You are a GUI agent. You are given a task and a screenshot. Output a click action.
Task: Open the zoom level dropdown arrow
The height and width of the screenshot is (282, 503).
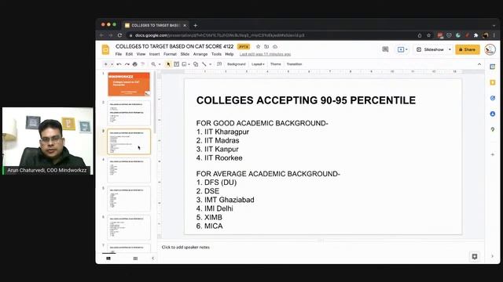[160, 64]
